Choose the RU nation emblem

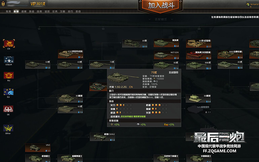click(x=9, y=75)
